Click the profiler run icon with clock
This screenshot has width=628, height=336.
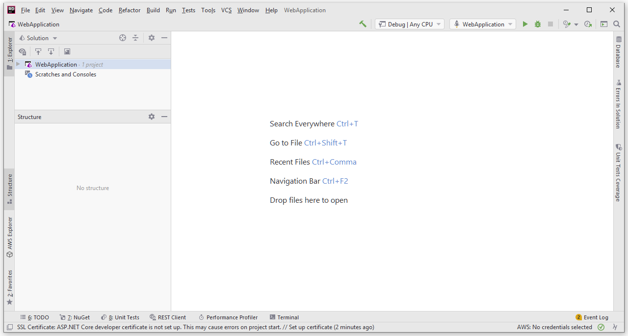coord(567,24)
